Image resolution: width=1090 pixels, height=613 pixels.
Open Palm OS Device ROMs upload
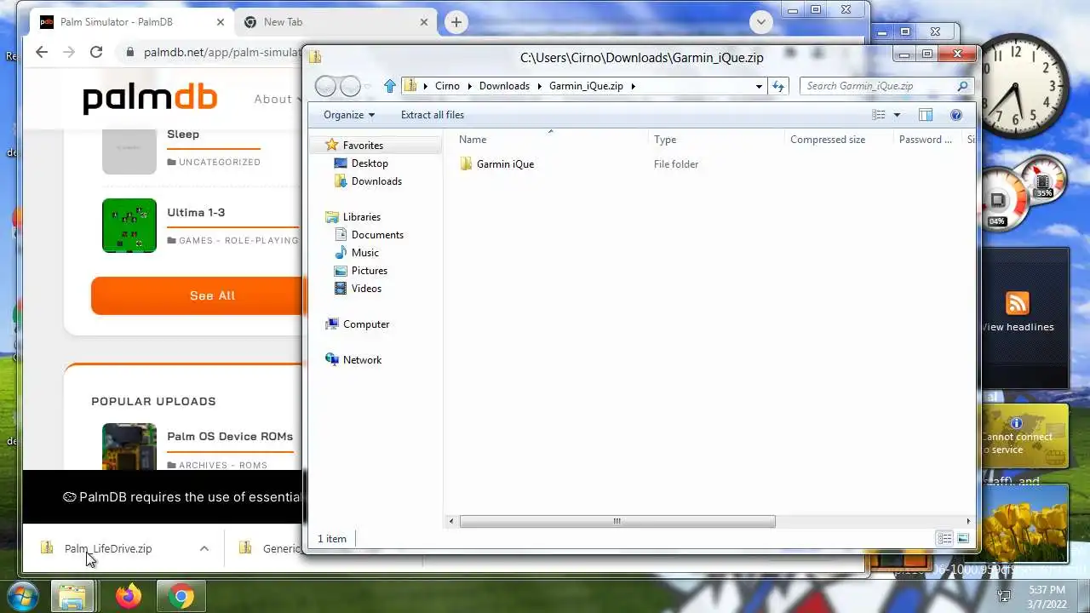click(230, 436)
